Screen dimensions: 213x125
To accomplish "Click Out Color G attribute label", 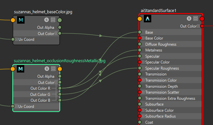I will [40, 94].
